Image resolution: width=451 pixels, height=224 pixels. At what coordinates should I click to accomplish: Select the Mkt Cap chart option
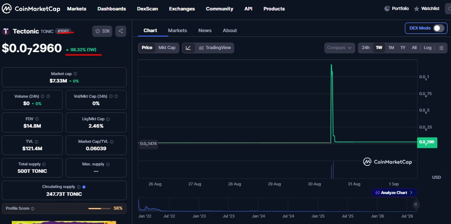[x=167, y=48]
